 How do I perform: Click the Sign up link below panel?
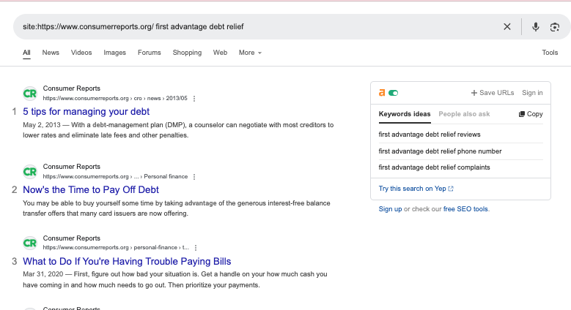click(x=391, y=209)
